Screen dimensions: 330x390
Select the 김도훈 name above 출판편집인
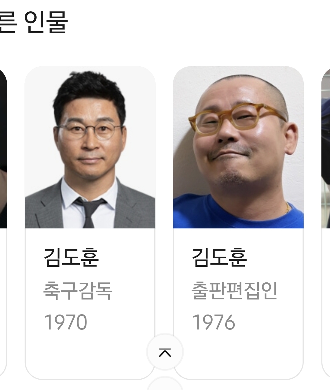[x=219, y=257]
